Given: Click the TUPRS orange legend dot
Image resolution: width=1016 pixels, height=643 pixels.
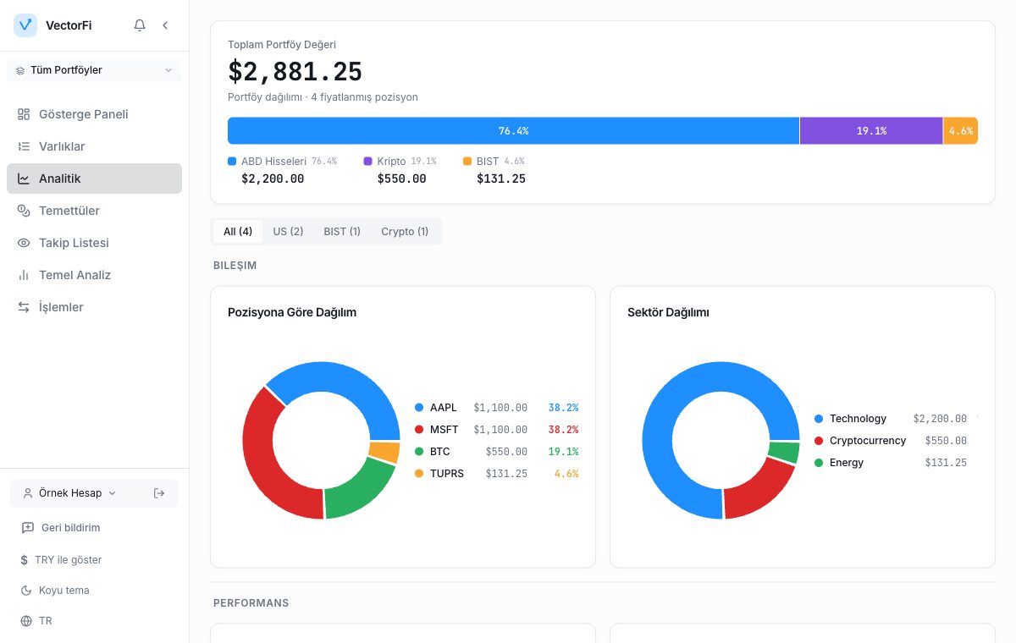Looking at the screenshot, I should point(419,474).
